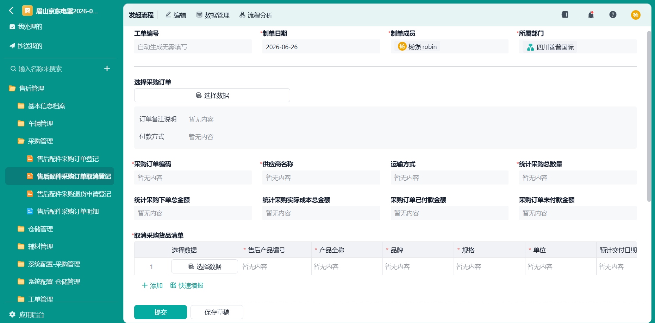The height and width of the screenshot is (323, 655).
Task: Open 应用后台 at sidebar bottom
Action: [x=27, y=314]
